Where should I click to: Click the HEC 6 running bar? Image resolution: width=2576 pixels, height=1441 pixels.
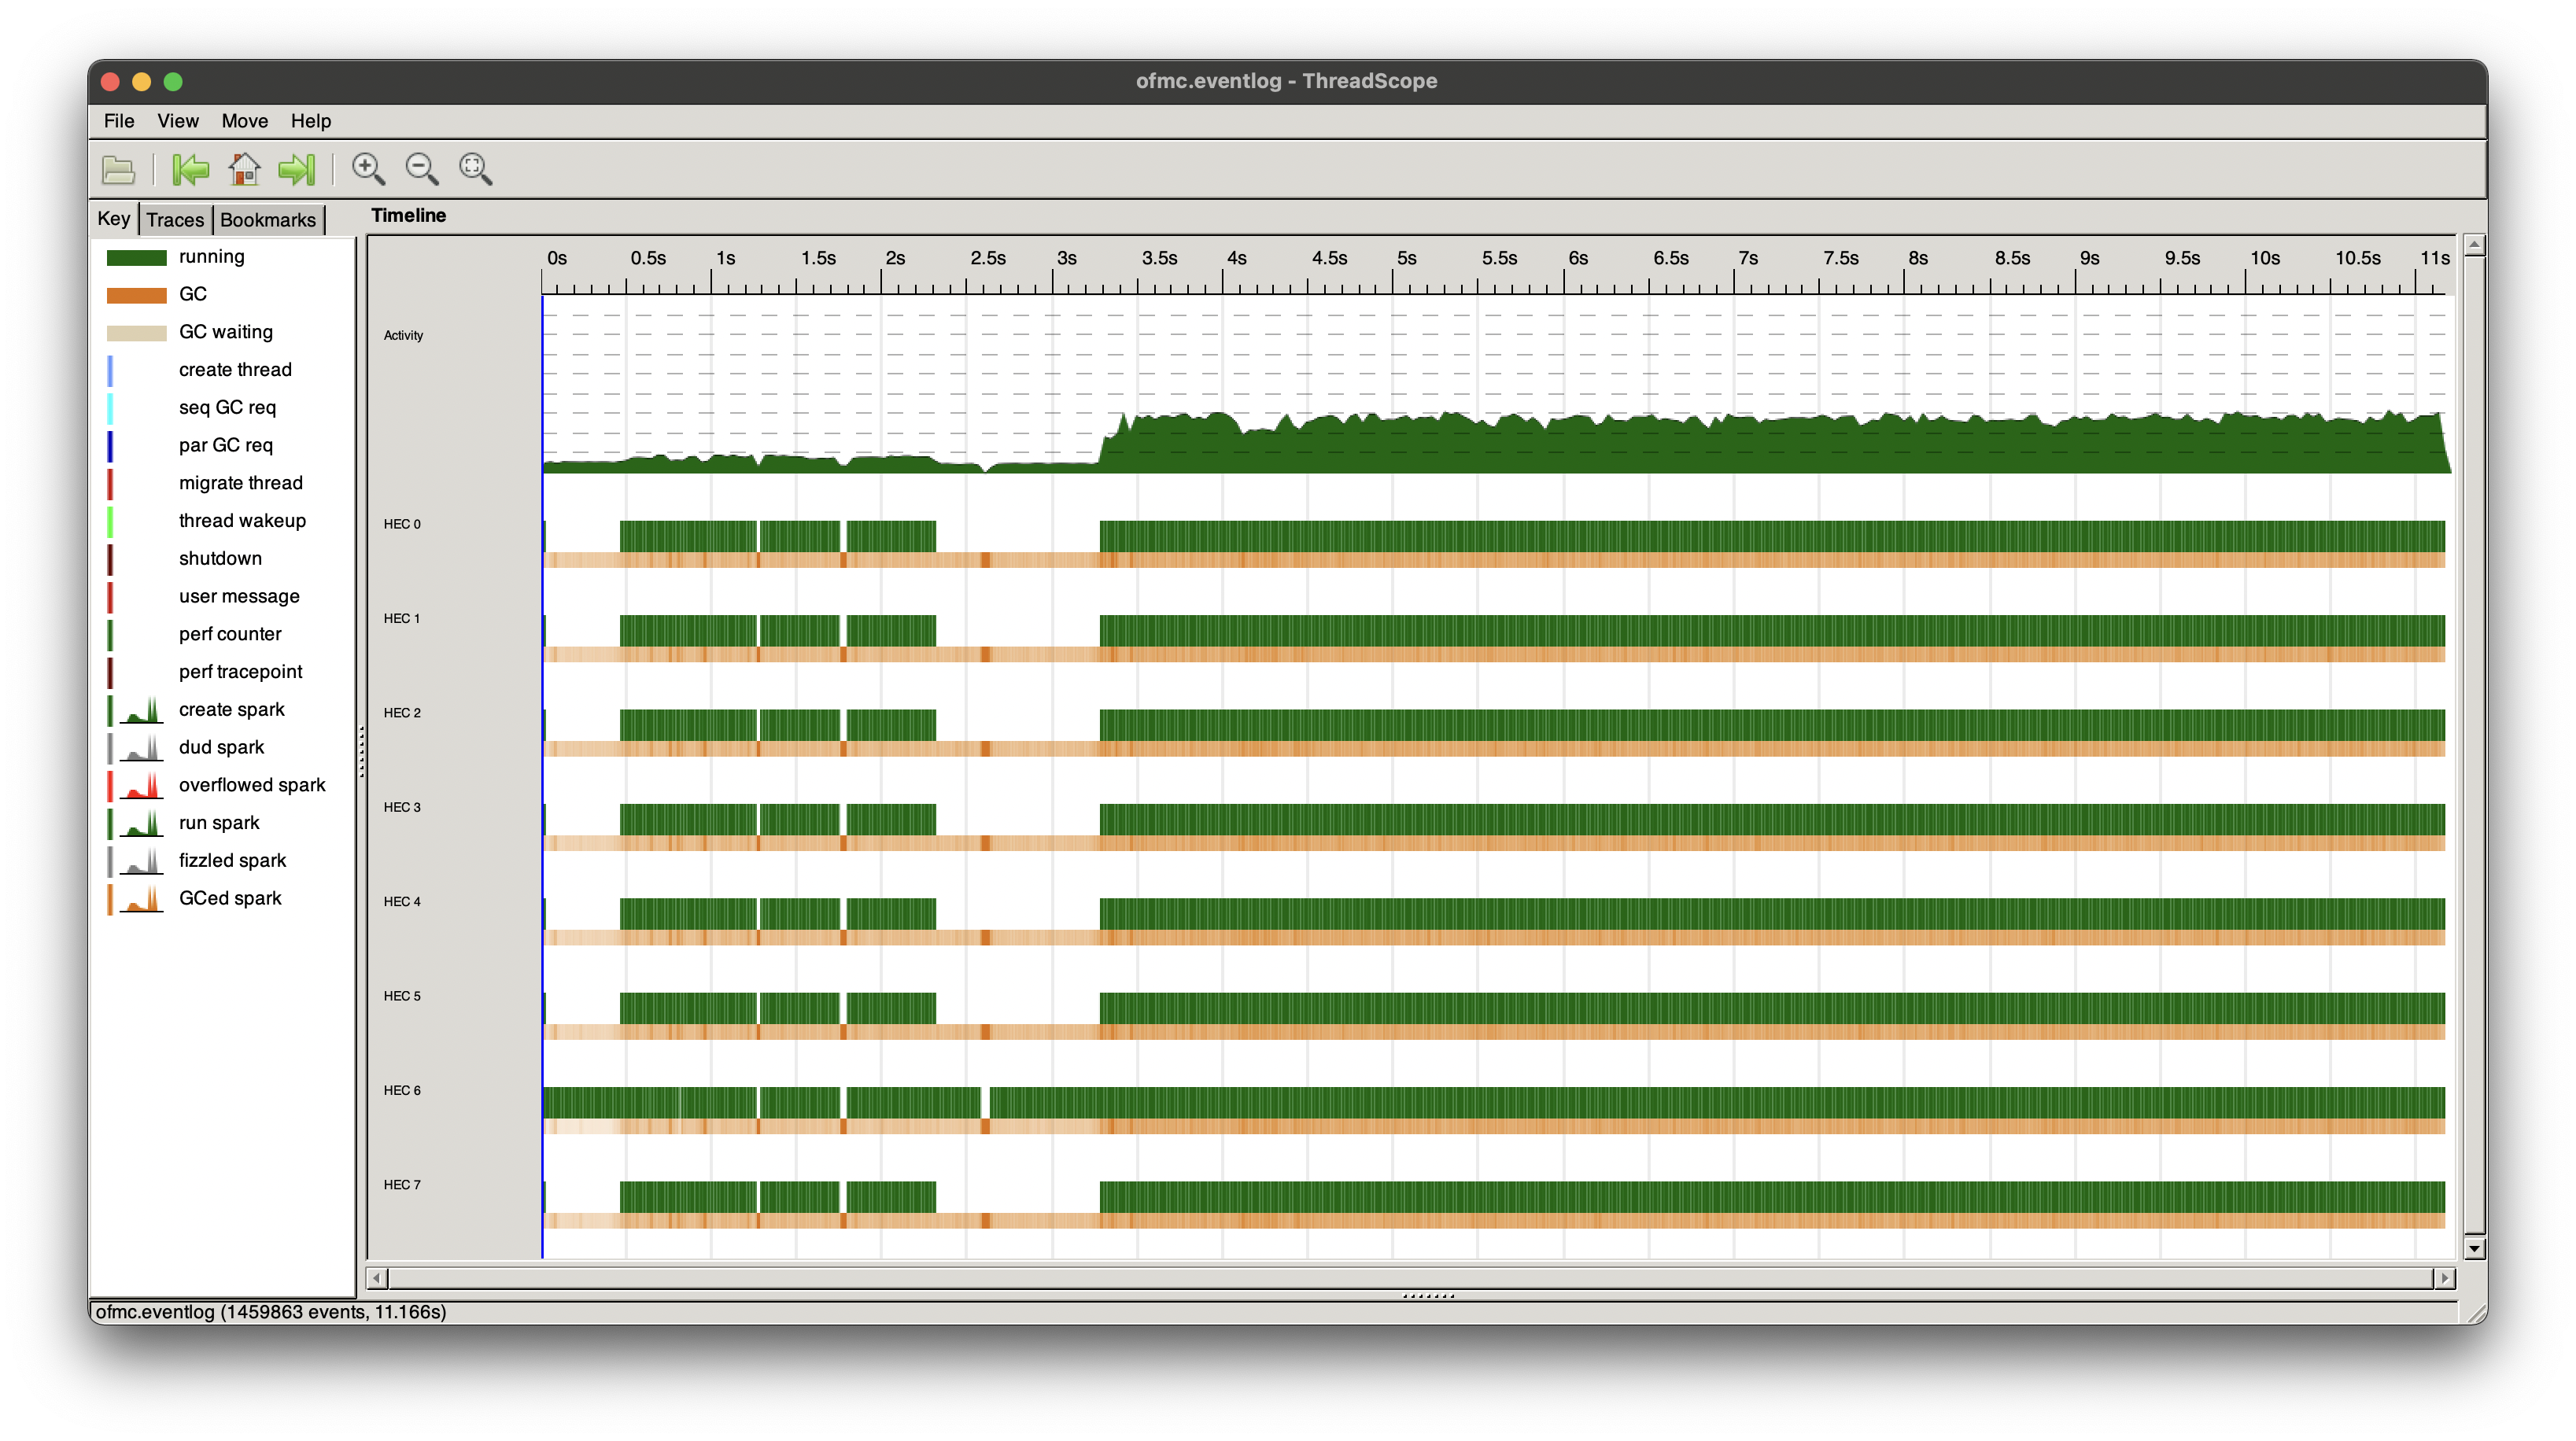pos(1500,1102)
